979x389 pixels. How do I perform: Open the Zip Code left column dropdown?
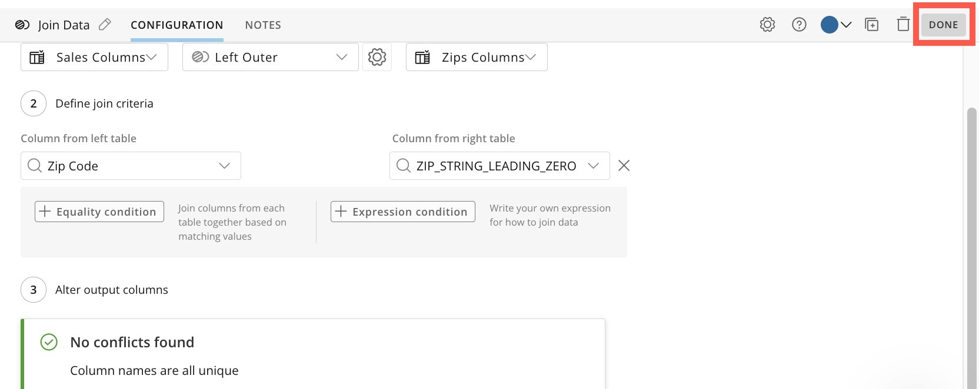tap(131, 166)
